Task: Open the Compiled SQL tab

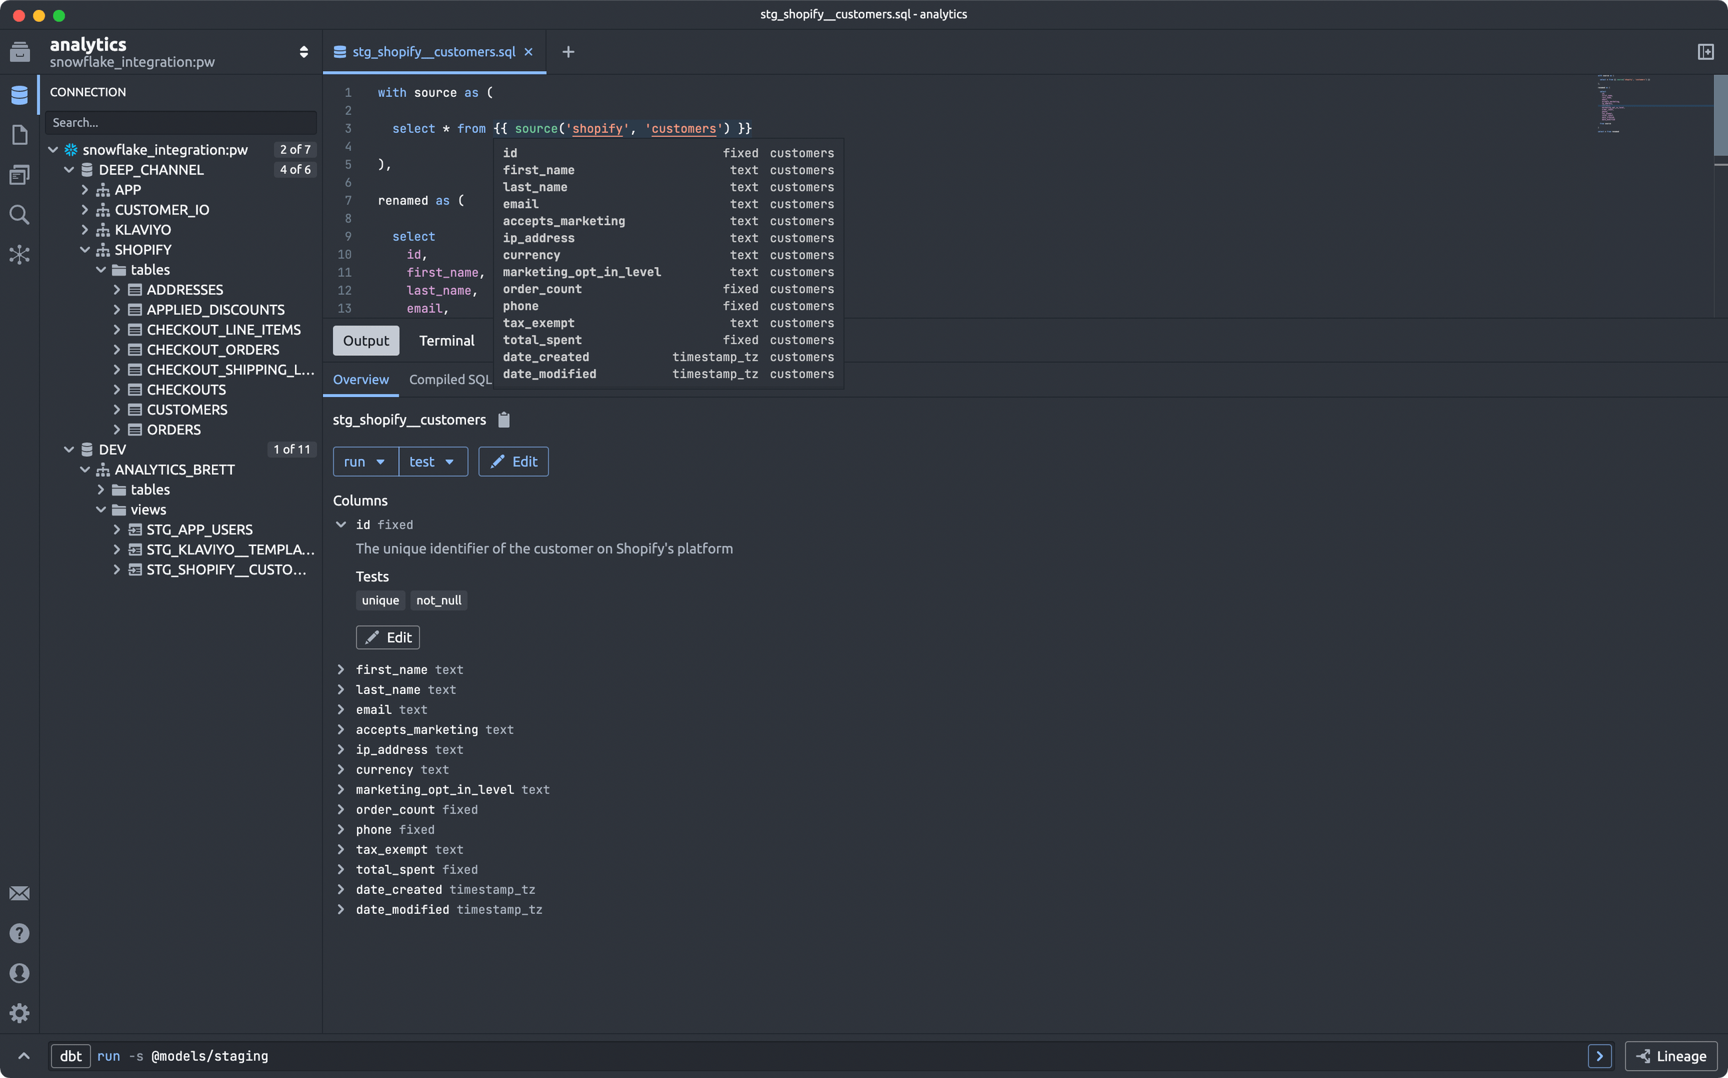Action: (449, 379)
